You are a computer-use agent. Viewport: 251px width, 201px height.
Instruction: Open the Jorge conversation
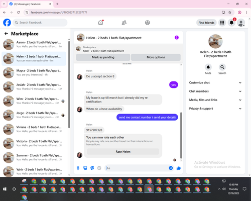click(34, 115)
